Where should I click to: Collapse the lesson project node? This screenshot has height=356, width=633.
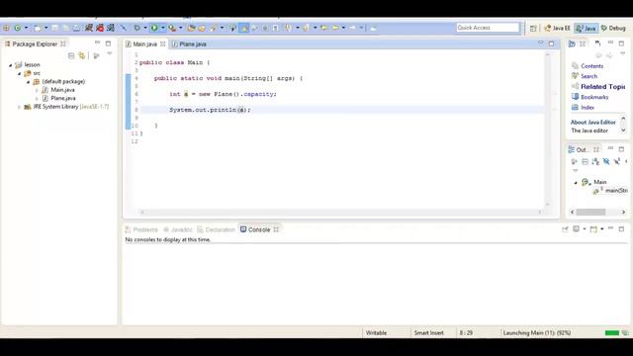[x=11, y=65]
